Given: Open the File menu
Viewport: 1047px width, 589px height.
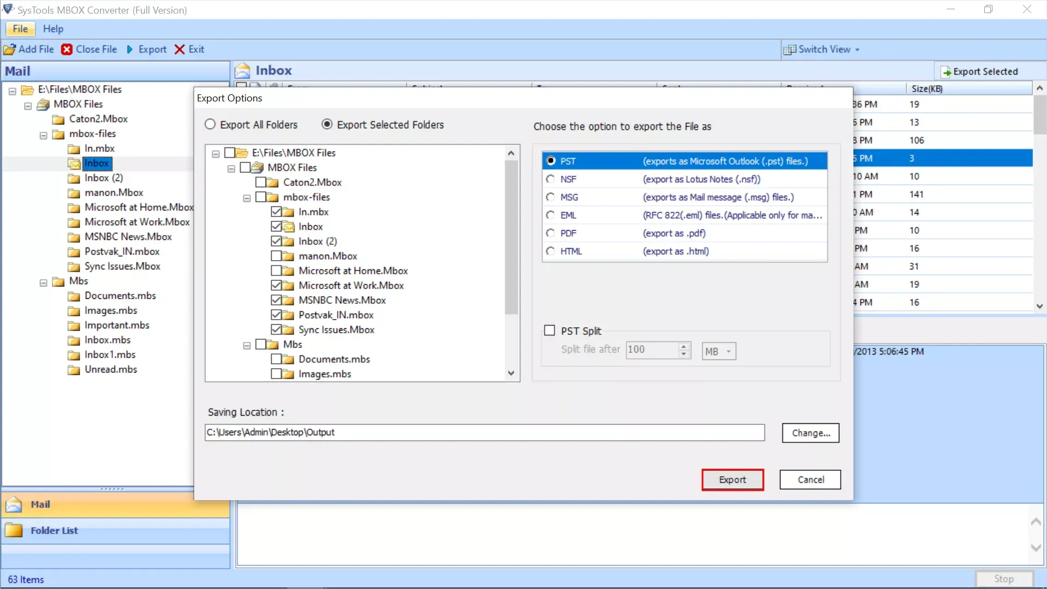Looking at the screenshot, I should (20, 29).
